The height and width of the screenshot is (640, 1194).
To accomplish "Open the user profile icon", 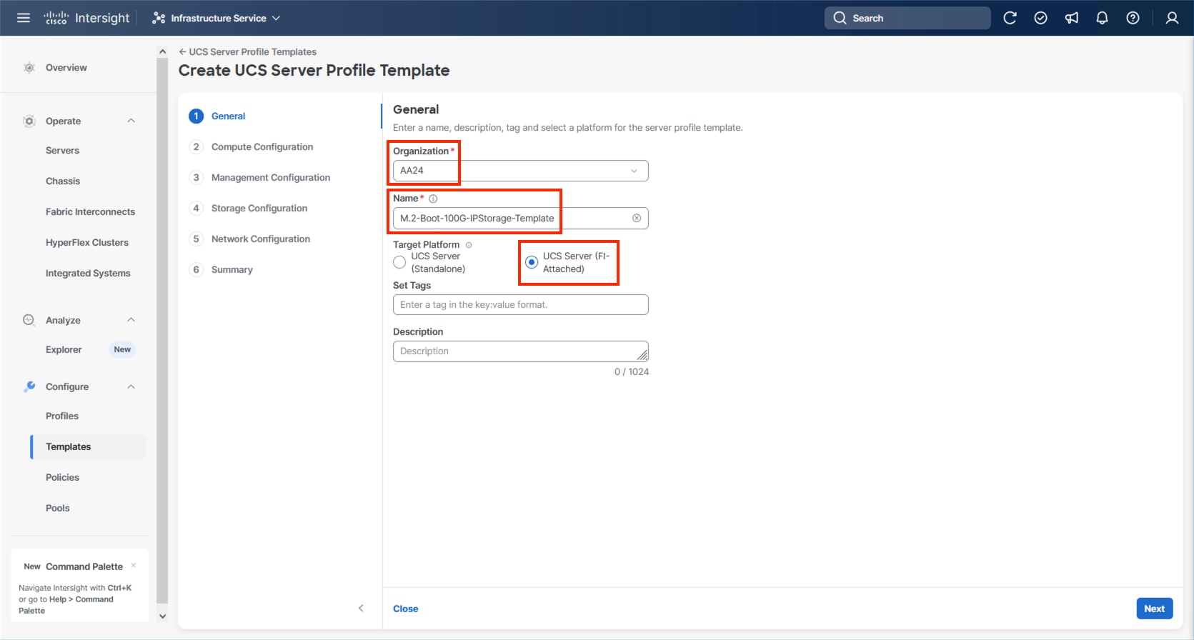I will coord(1172,18).
